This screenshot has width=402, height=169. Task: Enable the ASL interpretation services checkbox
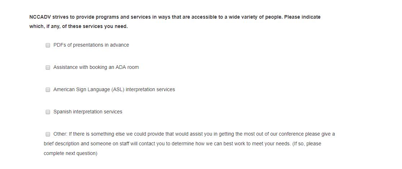click(48, 90)
